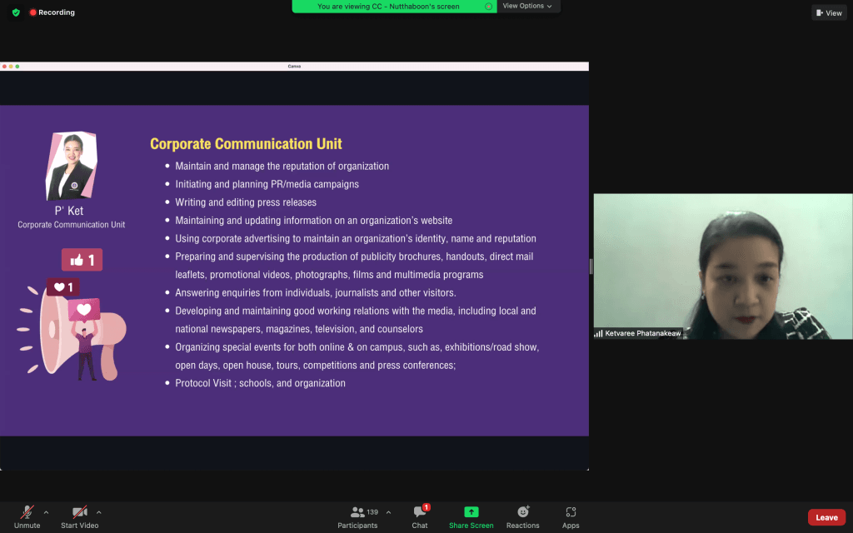The image size is (853, 533).
Task: Click the green encryption shield icon
Action: pyautogui.click(x=16, y=12)
